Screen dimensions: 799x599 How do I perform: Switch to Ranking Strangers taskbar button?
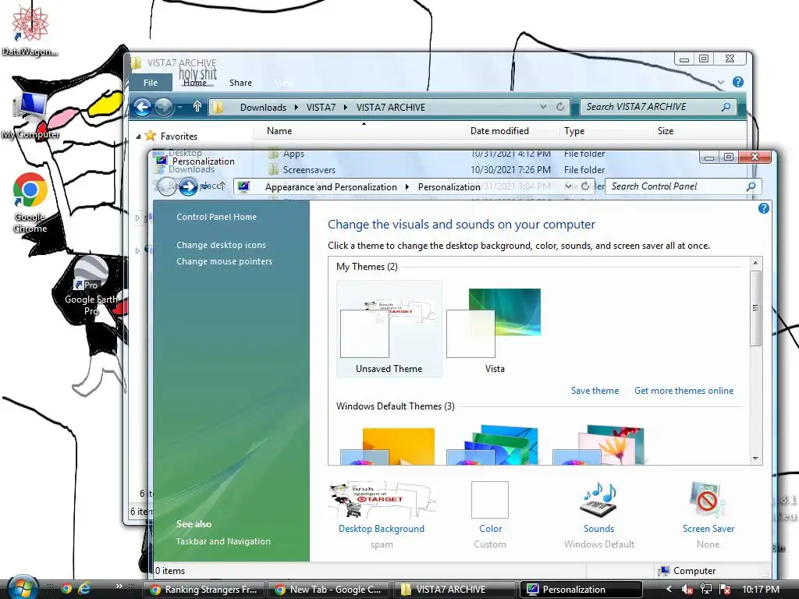tap(204, 590)
